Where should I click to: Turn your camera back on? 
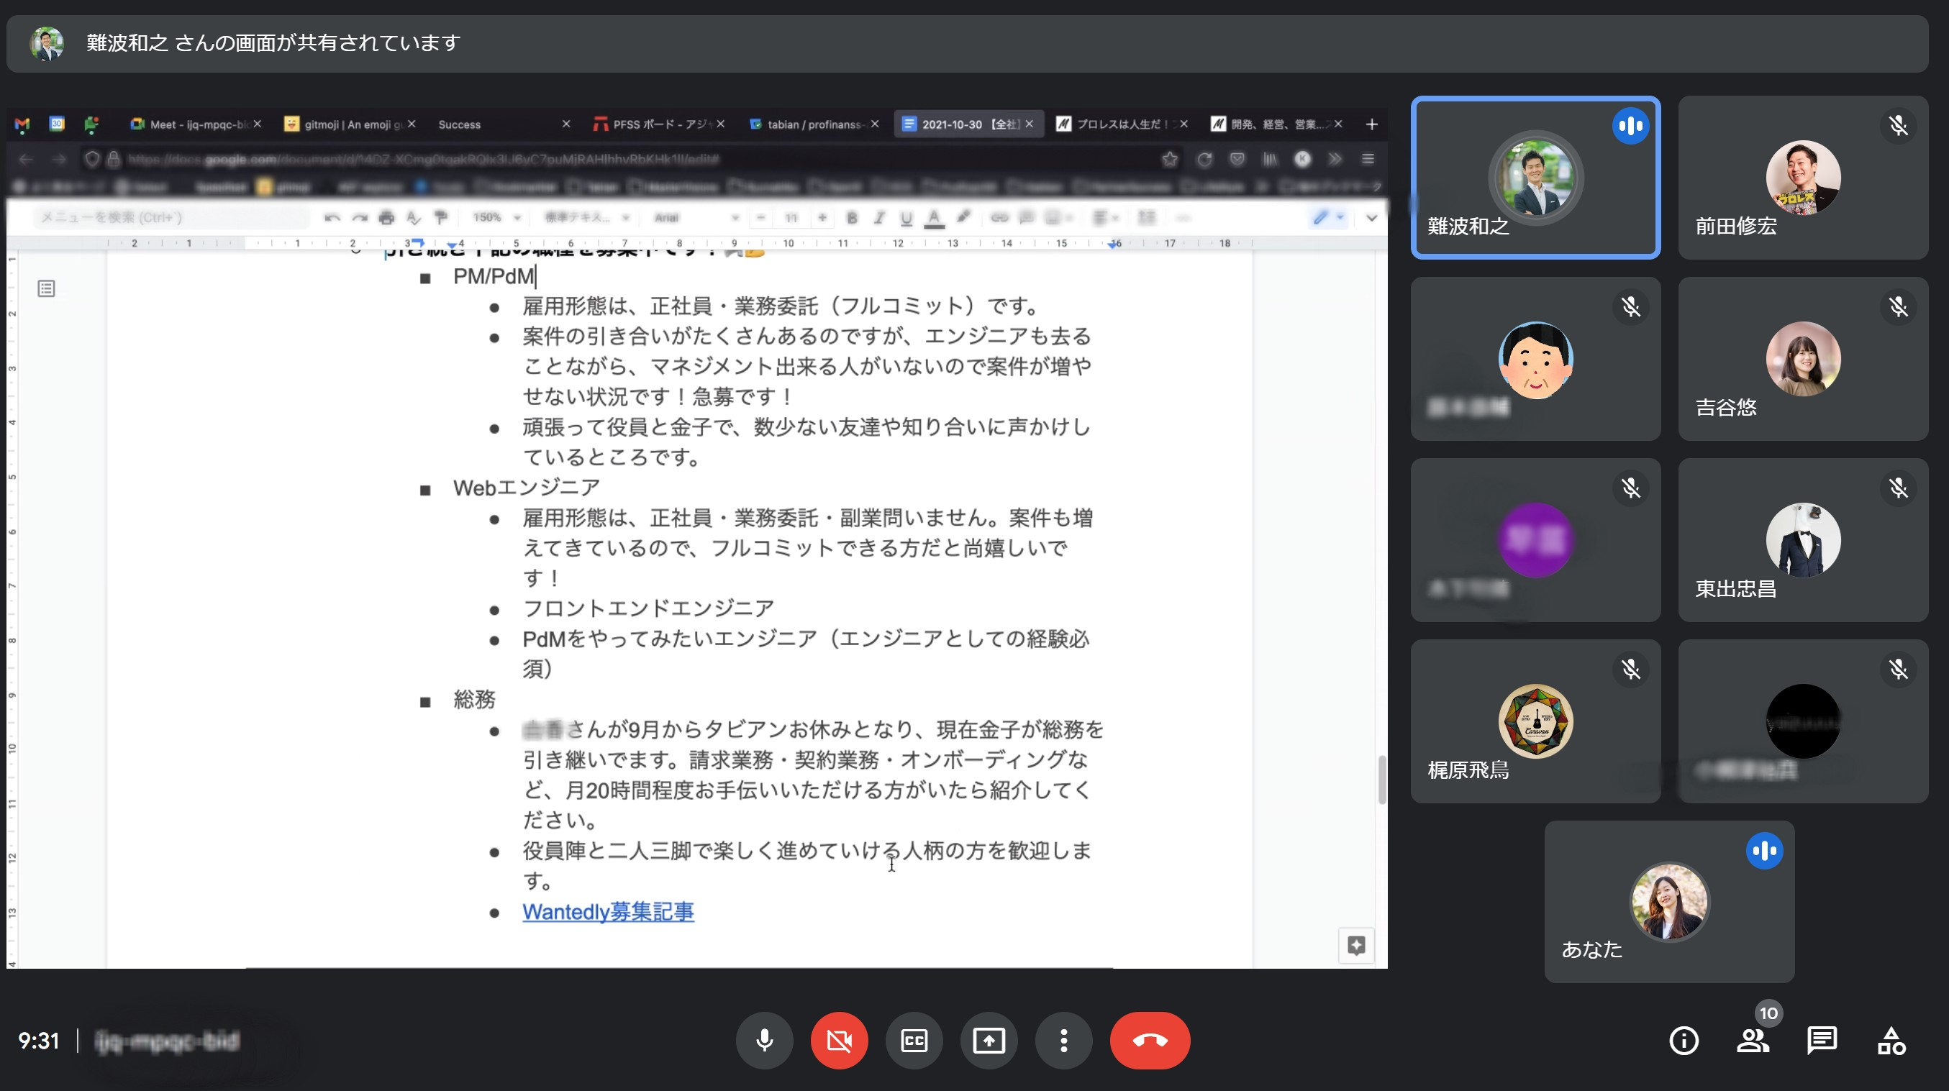(x=839, y=1041)
